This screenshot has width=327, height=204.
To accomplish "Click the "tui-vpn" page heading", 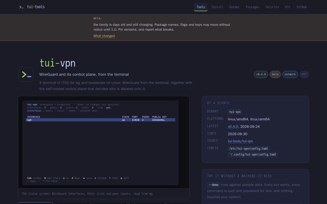I will 57,63.
